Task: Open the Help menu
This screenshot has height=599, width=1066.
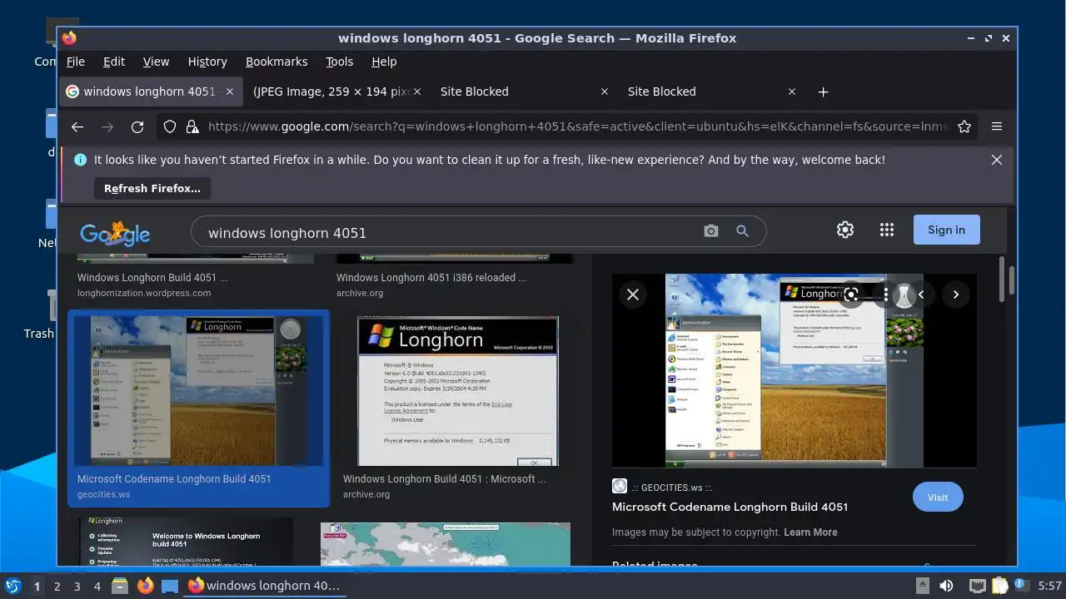Action: click(x=384, y=62)
